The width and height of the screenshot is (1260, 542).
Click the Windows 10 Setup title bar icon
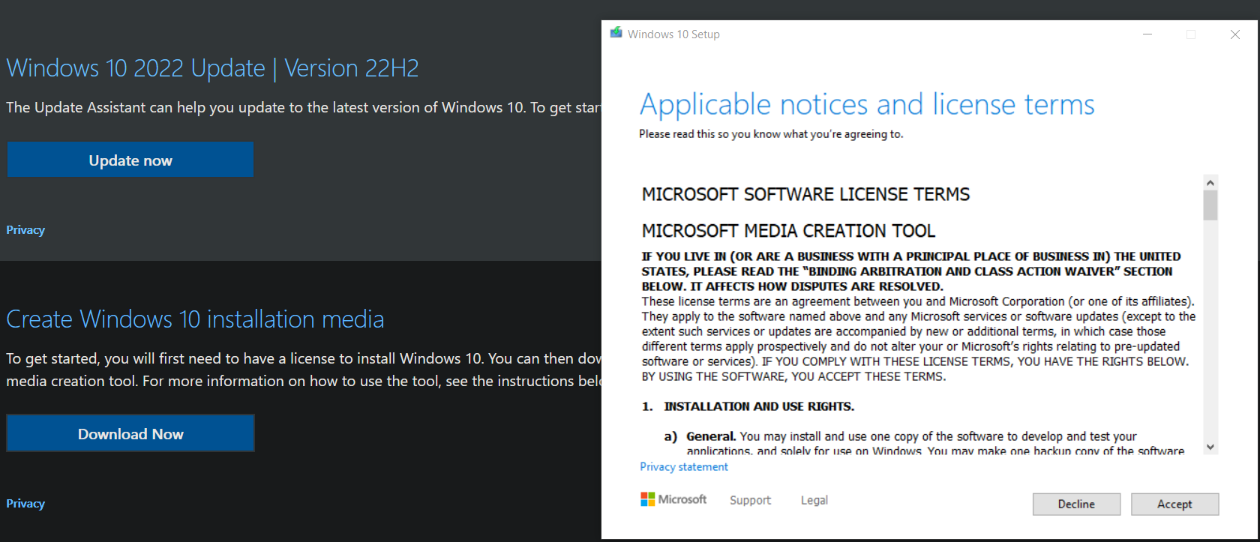point(616,33)
